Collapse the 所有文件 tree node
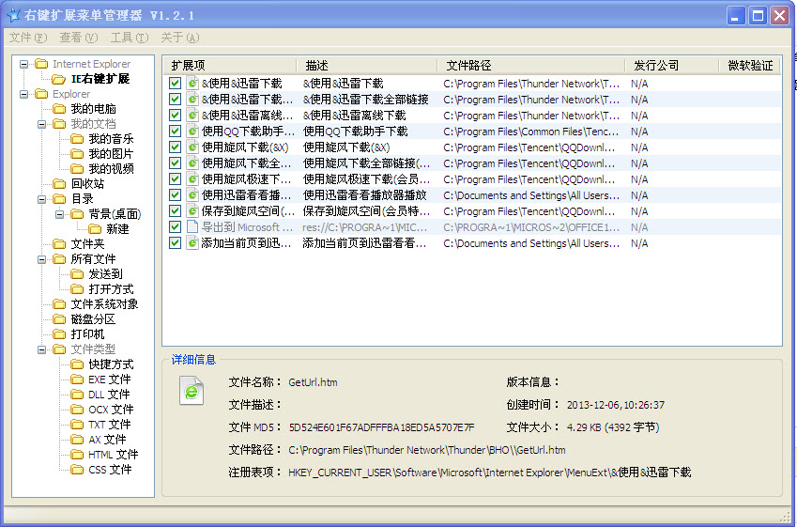 41,259
